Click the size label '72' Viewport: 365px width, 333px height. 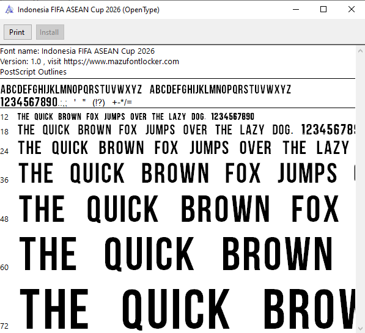[4, 326]
